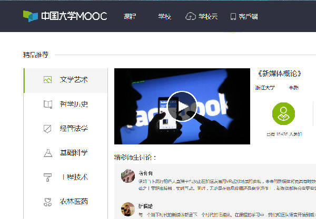Select the 经管法学 category tab
Image resolution: width=316 pixels, height=219 pixels.
point(66,128)
